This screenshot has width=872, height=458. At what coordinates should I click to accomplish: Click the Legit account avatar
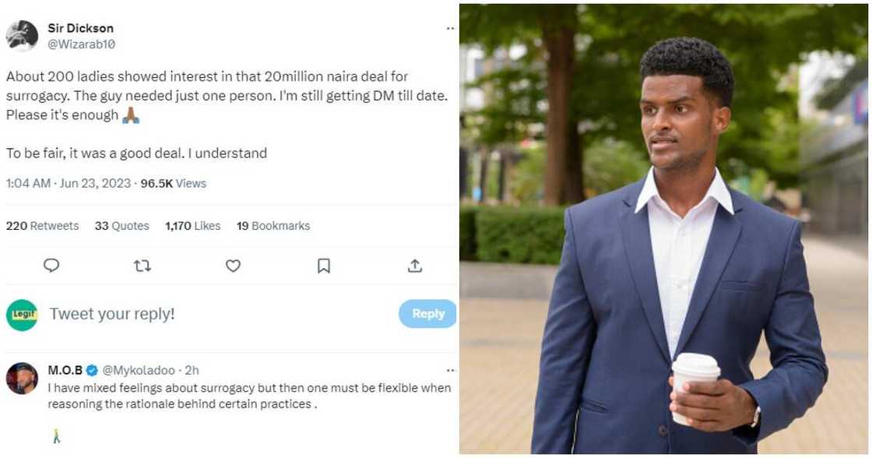pyautogui.click(x=22, y=315)
